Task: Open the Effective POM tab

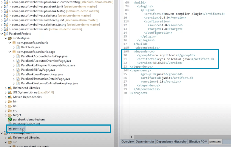Action: 197,142
